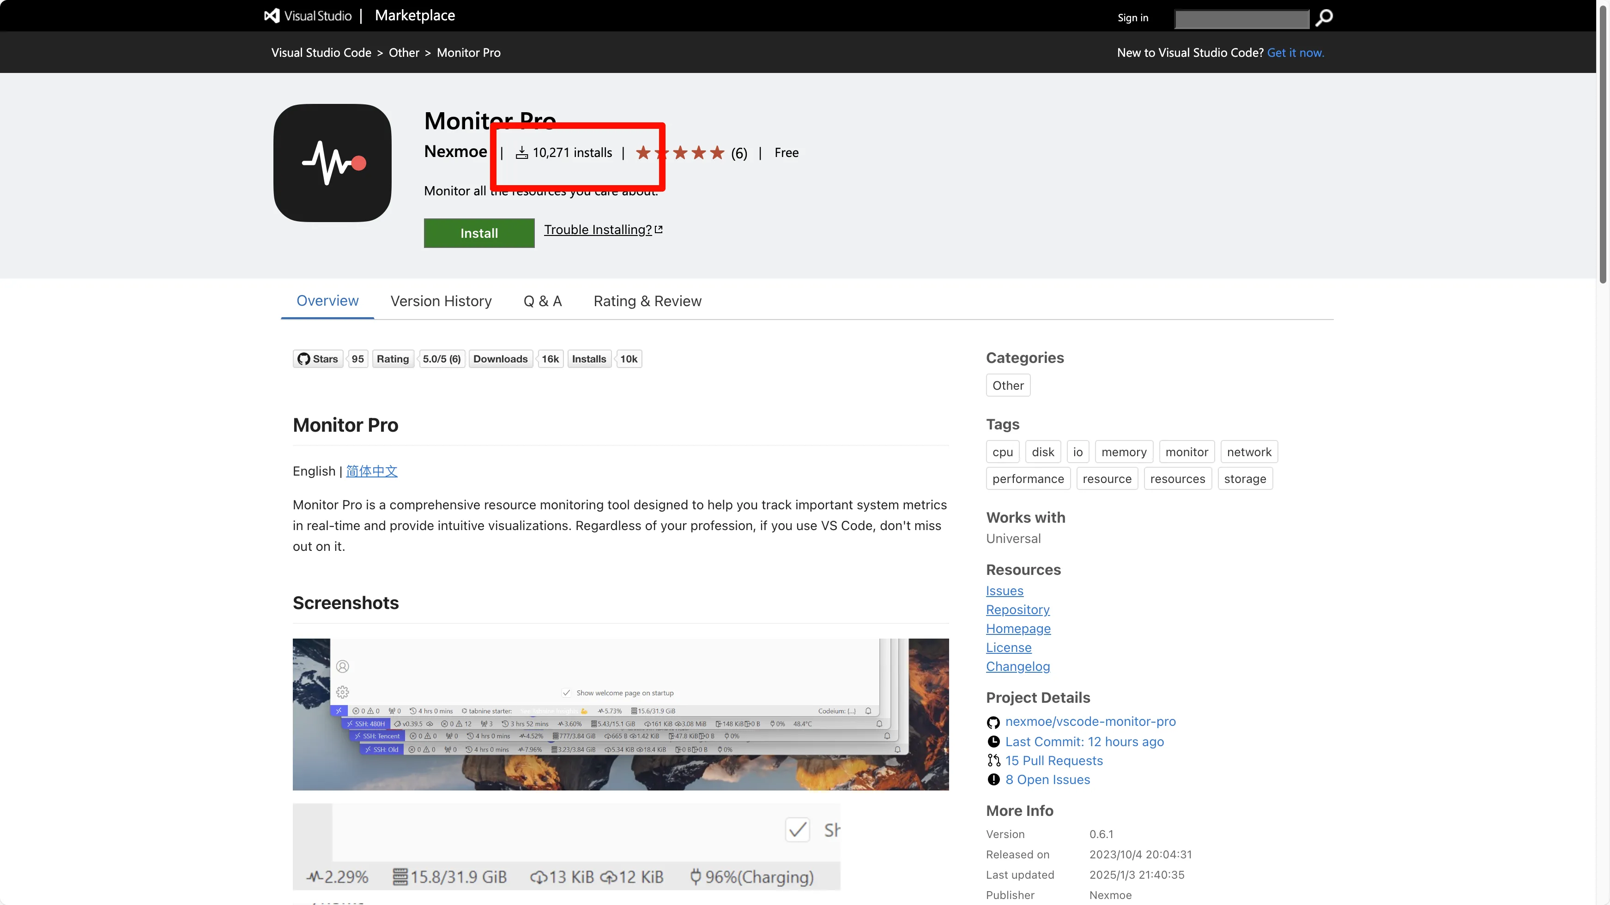
Task: Click the external link icon after Trouble Installing
Action: point(658,229)
